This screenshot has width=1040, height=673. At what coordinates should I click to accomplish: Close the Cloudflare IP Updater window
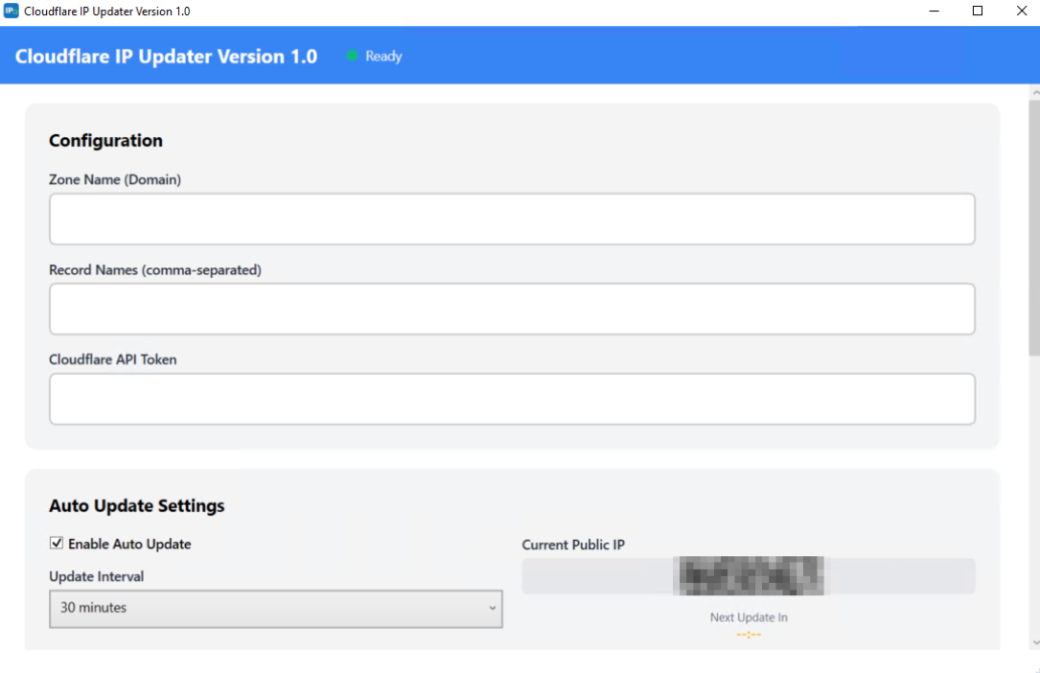(x=1022, y=12)
